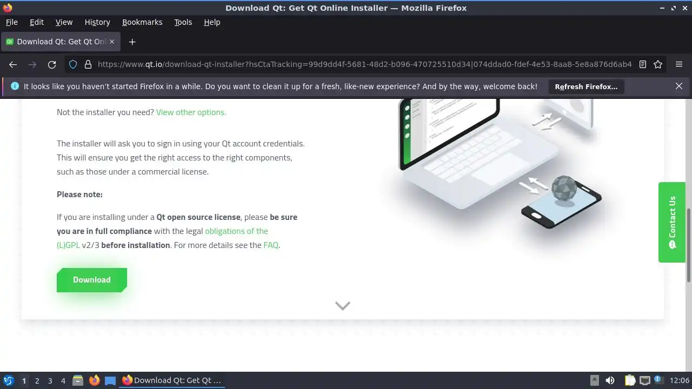Open the File menu
The image size is (692, 389).
(x=11, y=22)
